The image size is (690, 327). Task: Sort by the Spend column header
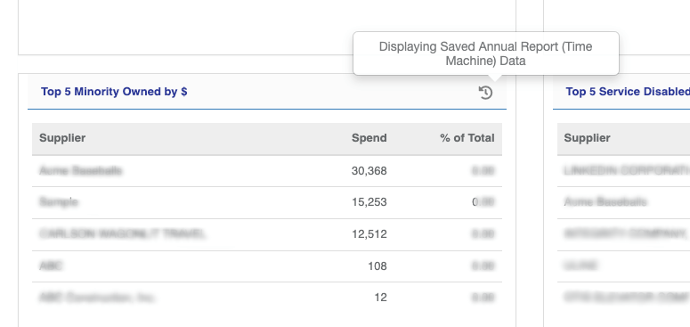click(x=369, y=138)
